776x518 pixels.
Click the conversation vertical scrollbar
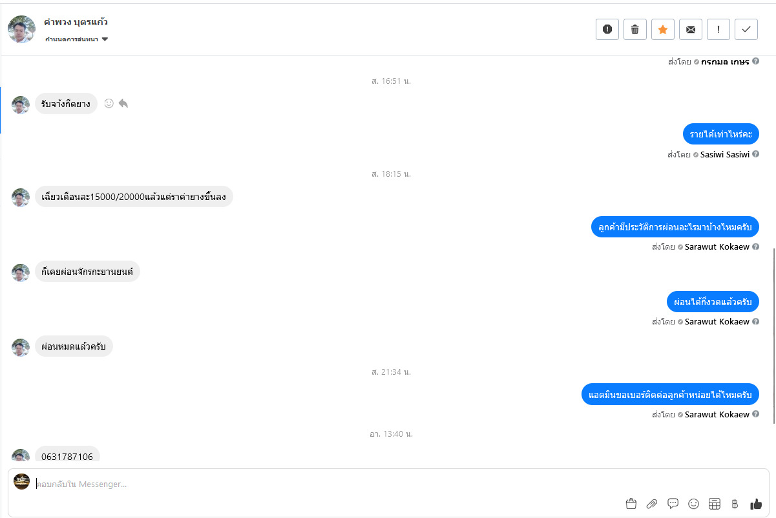click(x=773, y=335)
